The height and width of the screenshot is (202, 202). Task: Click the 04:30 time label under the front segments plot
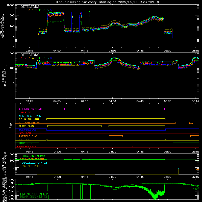click(x=112, y=51)
